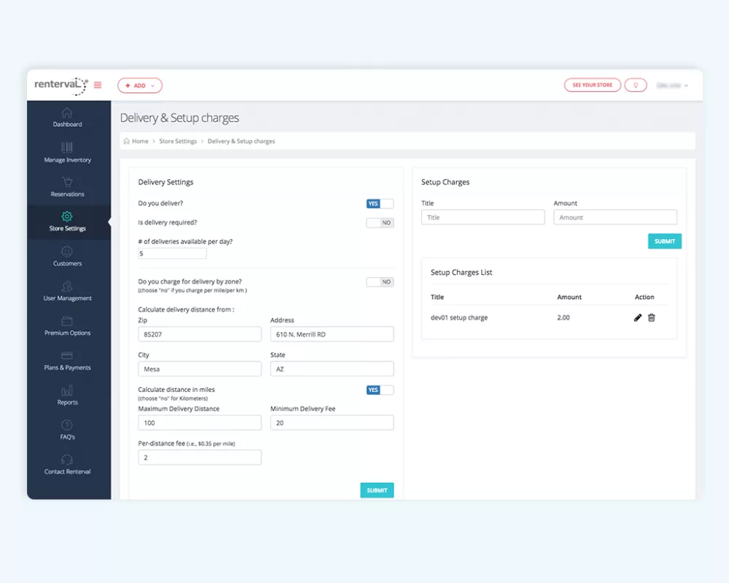Image resolution: width=729 pixels, height=583 pixels.
Task: Edit dev01 setup charge with the pencil icon
Action: (x=638, y=318)
